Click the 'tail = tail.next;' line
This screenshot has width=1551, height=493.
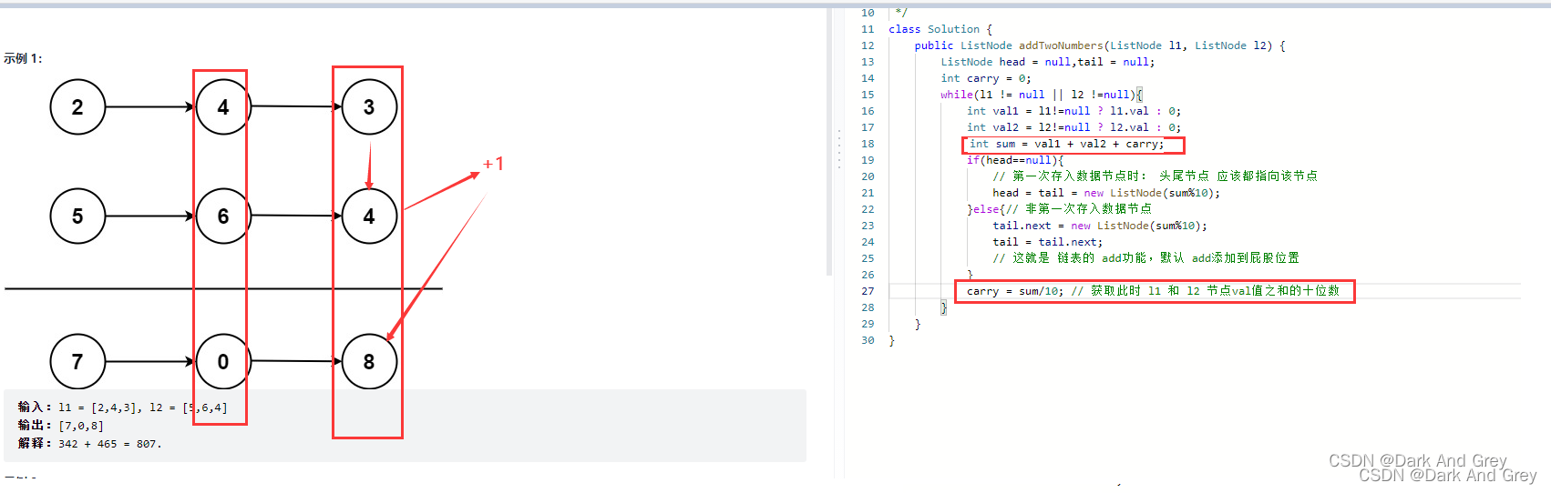point(1048,242)
